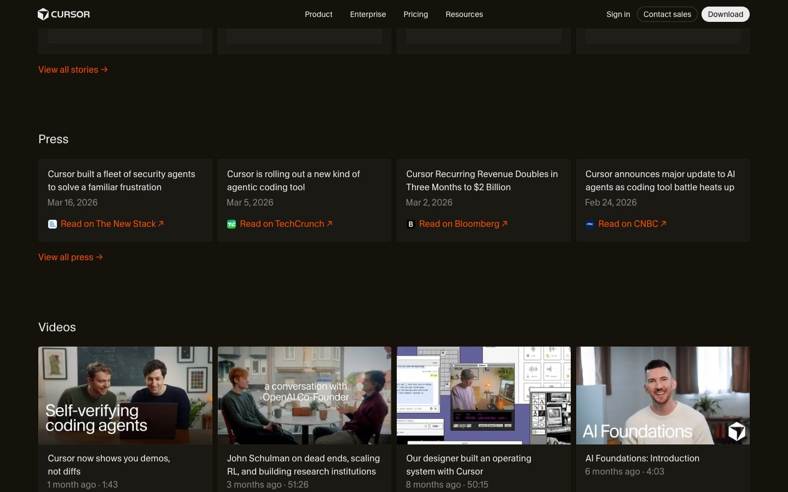Open Read on Bloomberg article link
788x492 pixels.
click(x=463, y=224)
